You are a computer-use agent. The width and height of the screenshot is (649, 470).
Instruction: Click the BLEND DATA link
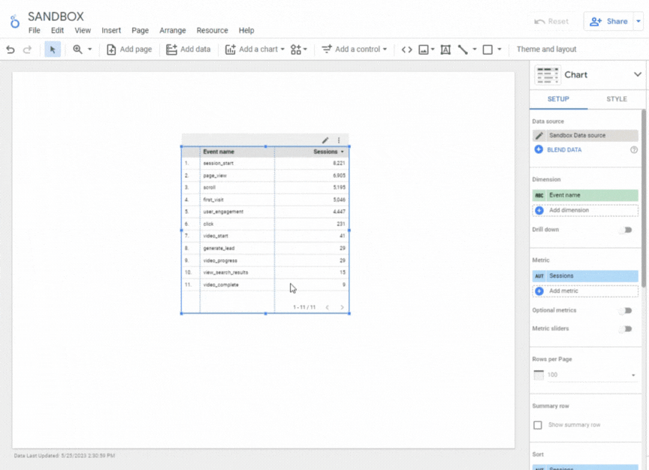click(x=564, y=149)
